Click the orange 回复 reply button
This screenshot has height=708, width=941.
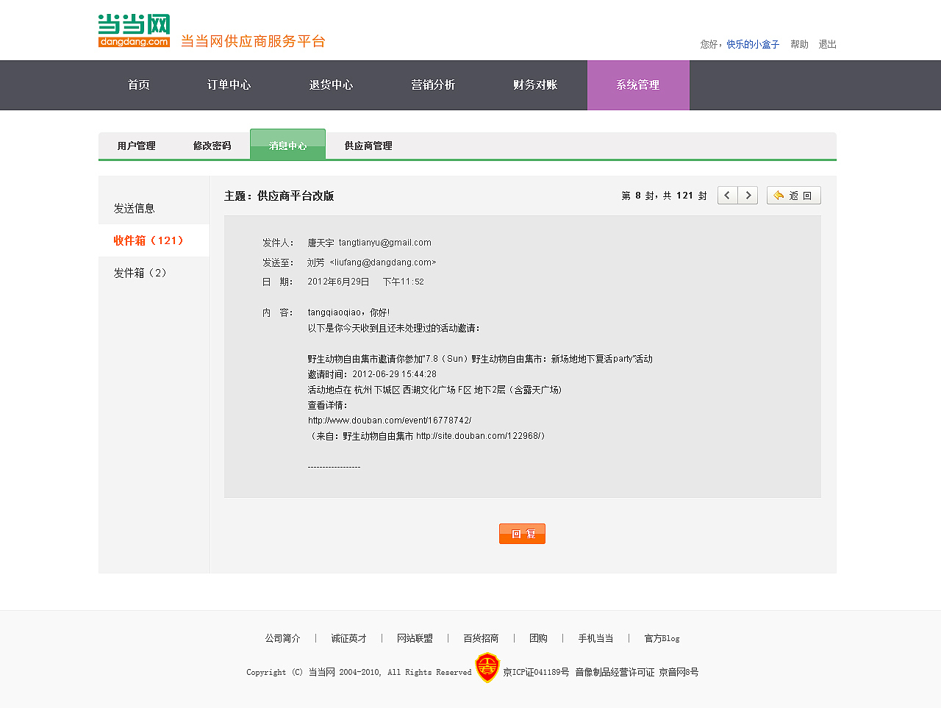coord(522,533)
